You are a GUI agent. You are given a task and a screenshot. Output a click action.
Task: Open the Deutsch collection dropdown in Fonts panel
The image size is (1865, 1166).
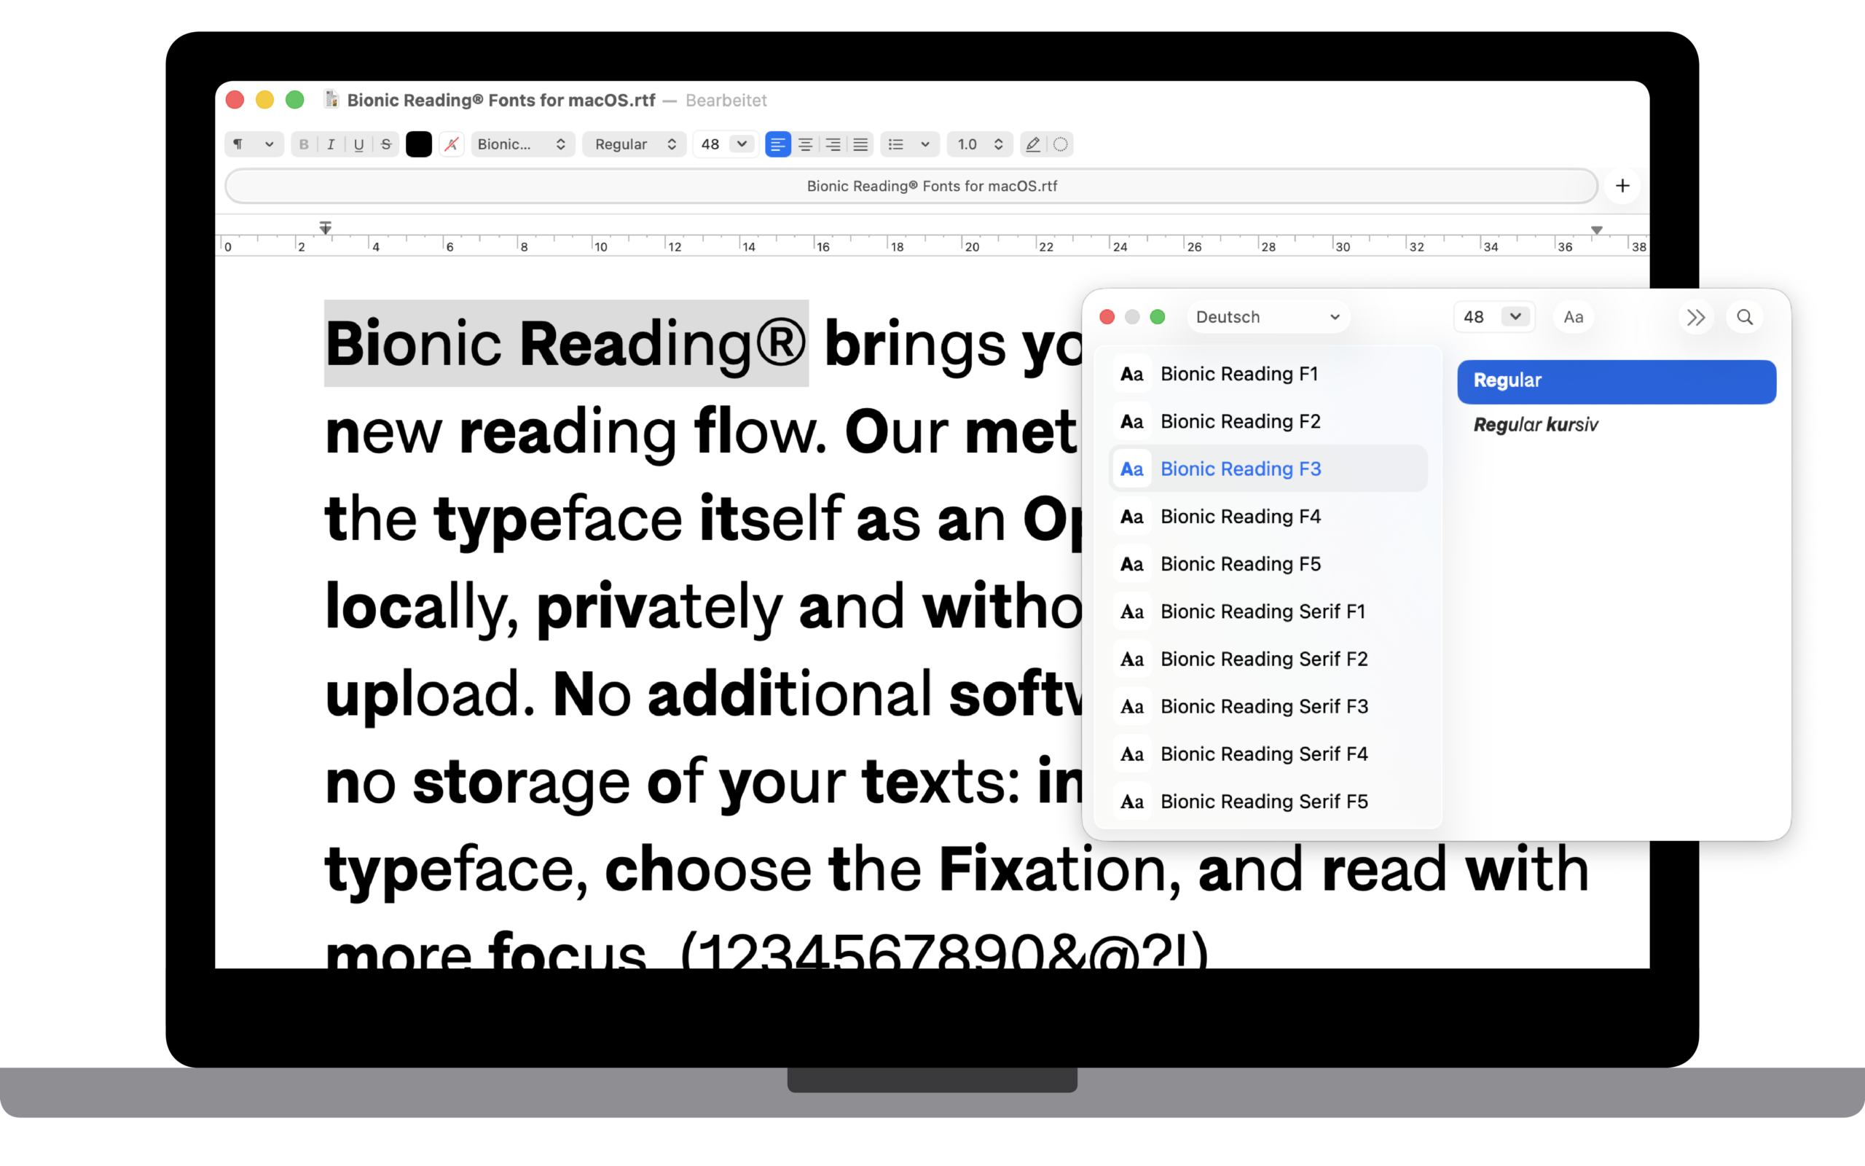(1268, 317)
